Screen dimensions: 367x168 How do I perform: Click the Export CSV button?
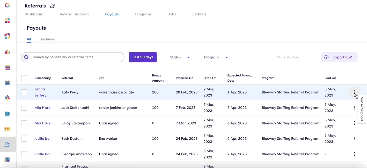pos(339,57)
